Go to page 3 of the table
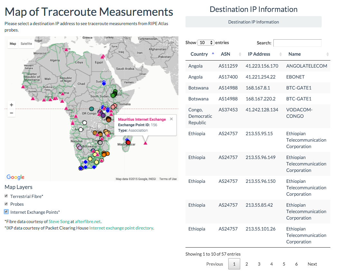 pos(259,264)
